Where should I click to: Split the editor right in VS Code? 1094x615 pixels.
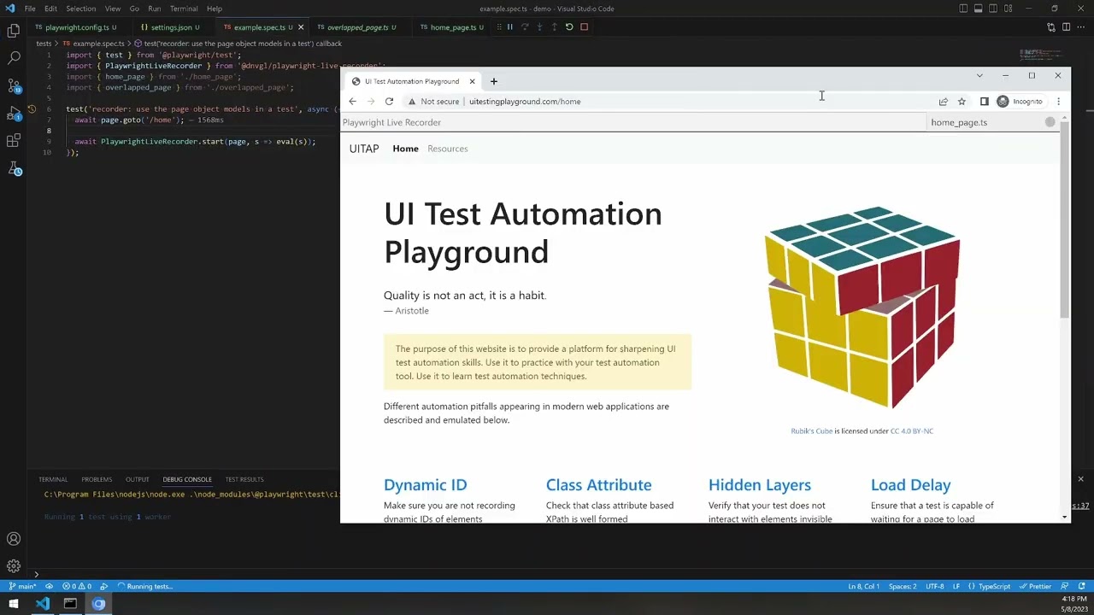click(1066, 27)
